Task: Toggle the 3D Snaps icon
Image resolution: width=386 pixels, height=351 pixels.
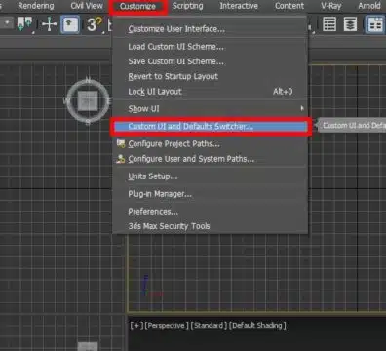Action: (x=95, y=24)
